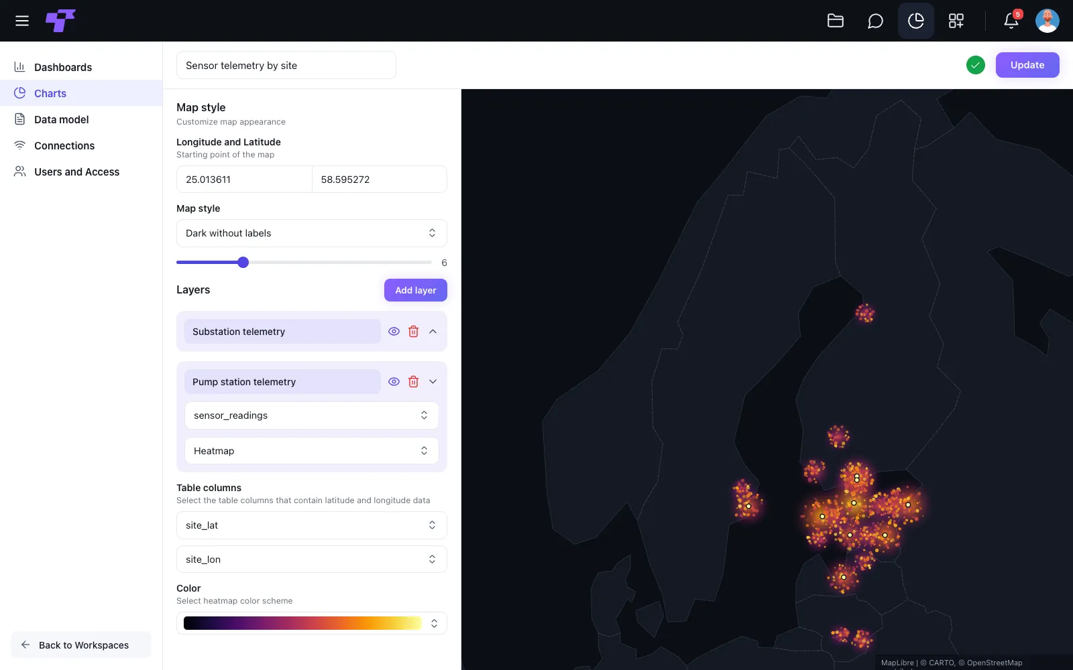The image size is (1073, 670).
Task: Delete the Substation telemetry layer
Action: (413, 332)
